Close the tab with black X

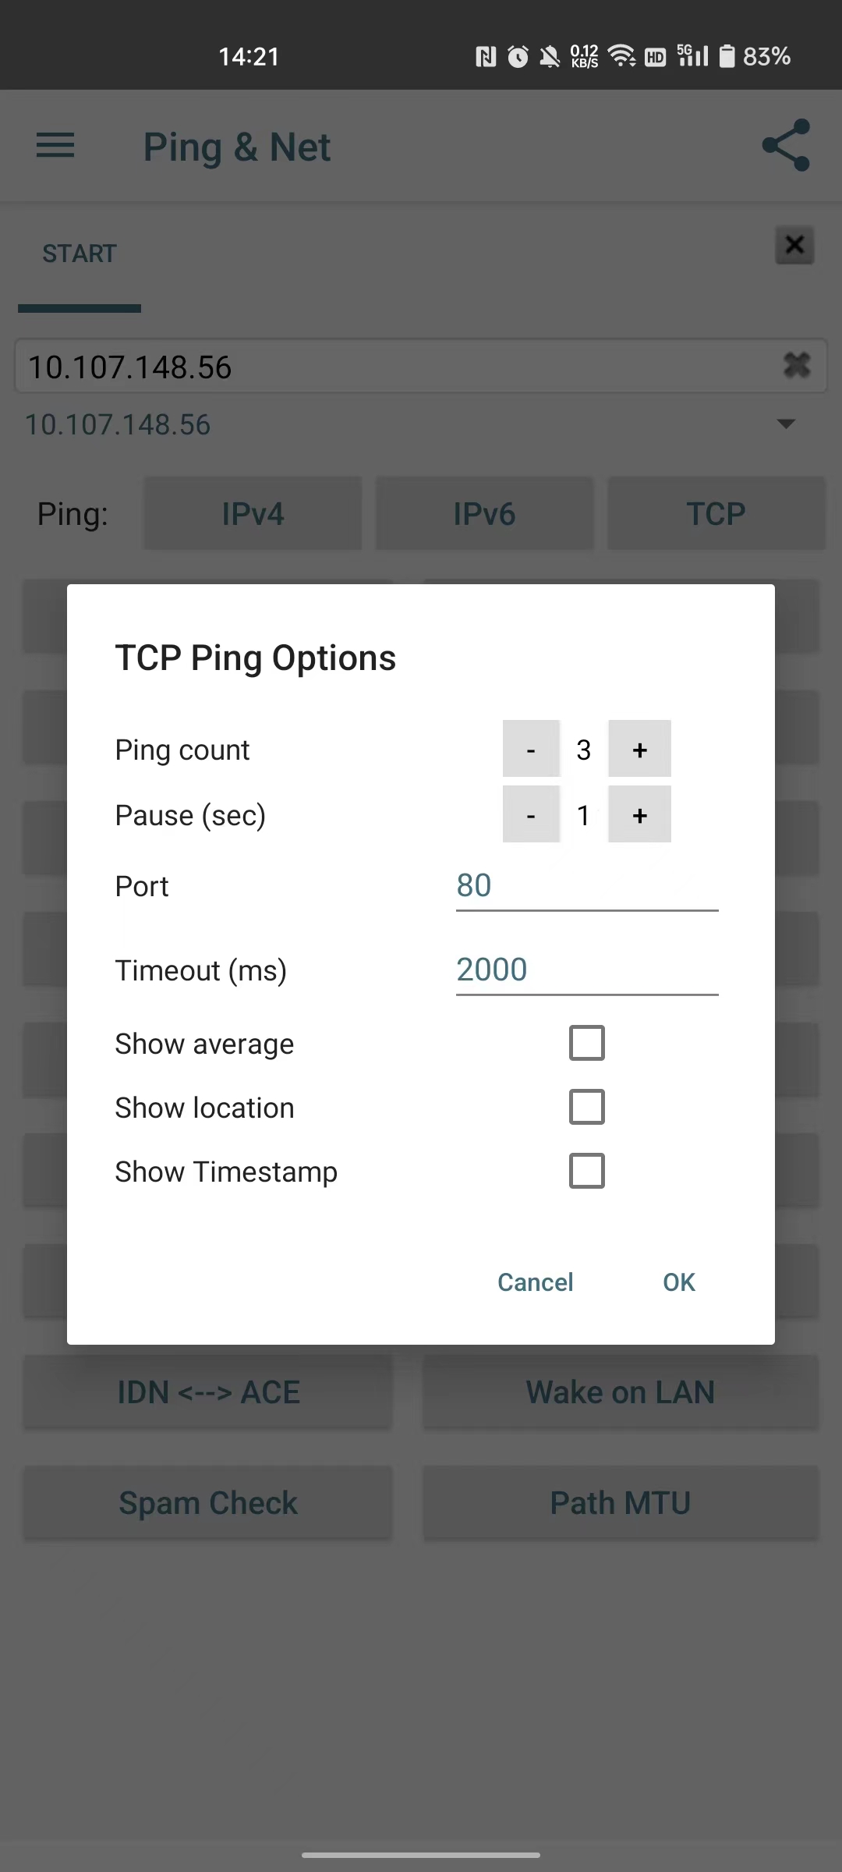pyautogui.click(x=794, y=246)
